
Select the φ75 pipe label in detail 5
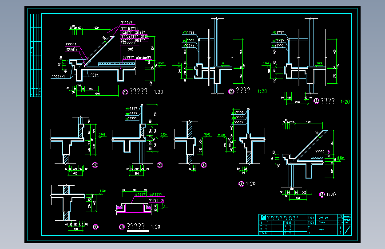click(x=131, y=108)
